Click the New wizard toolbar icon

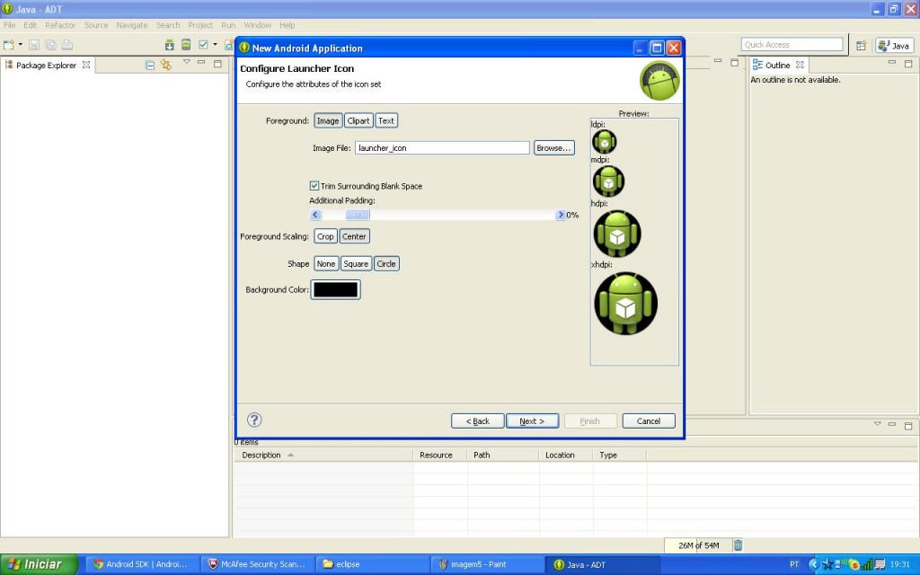coord(9,45)
